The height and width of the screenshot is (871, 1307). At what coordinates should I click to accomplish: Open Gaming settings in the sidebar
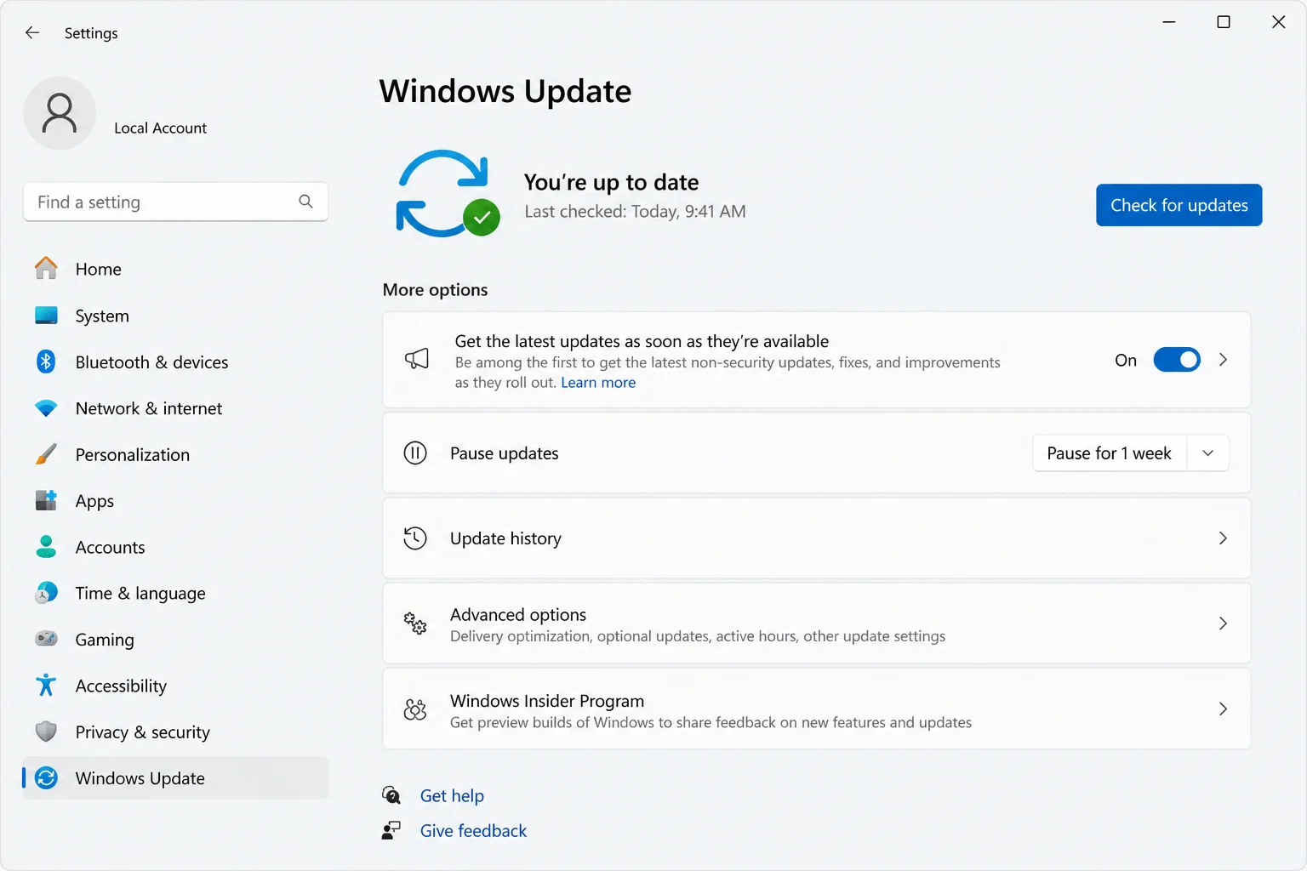(x=175, y=639)
